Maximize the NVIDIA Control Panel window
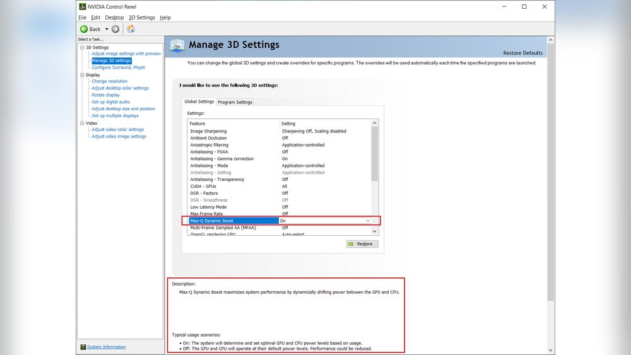The height and width of the screenshot is (355, 631). pos(524,6)
